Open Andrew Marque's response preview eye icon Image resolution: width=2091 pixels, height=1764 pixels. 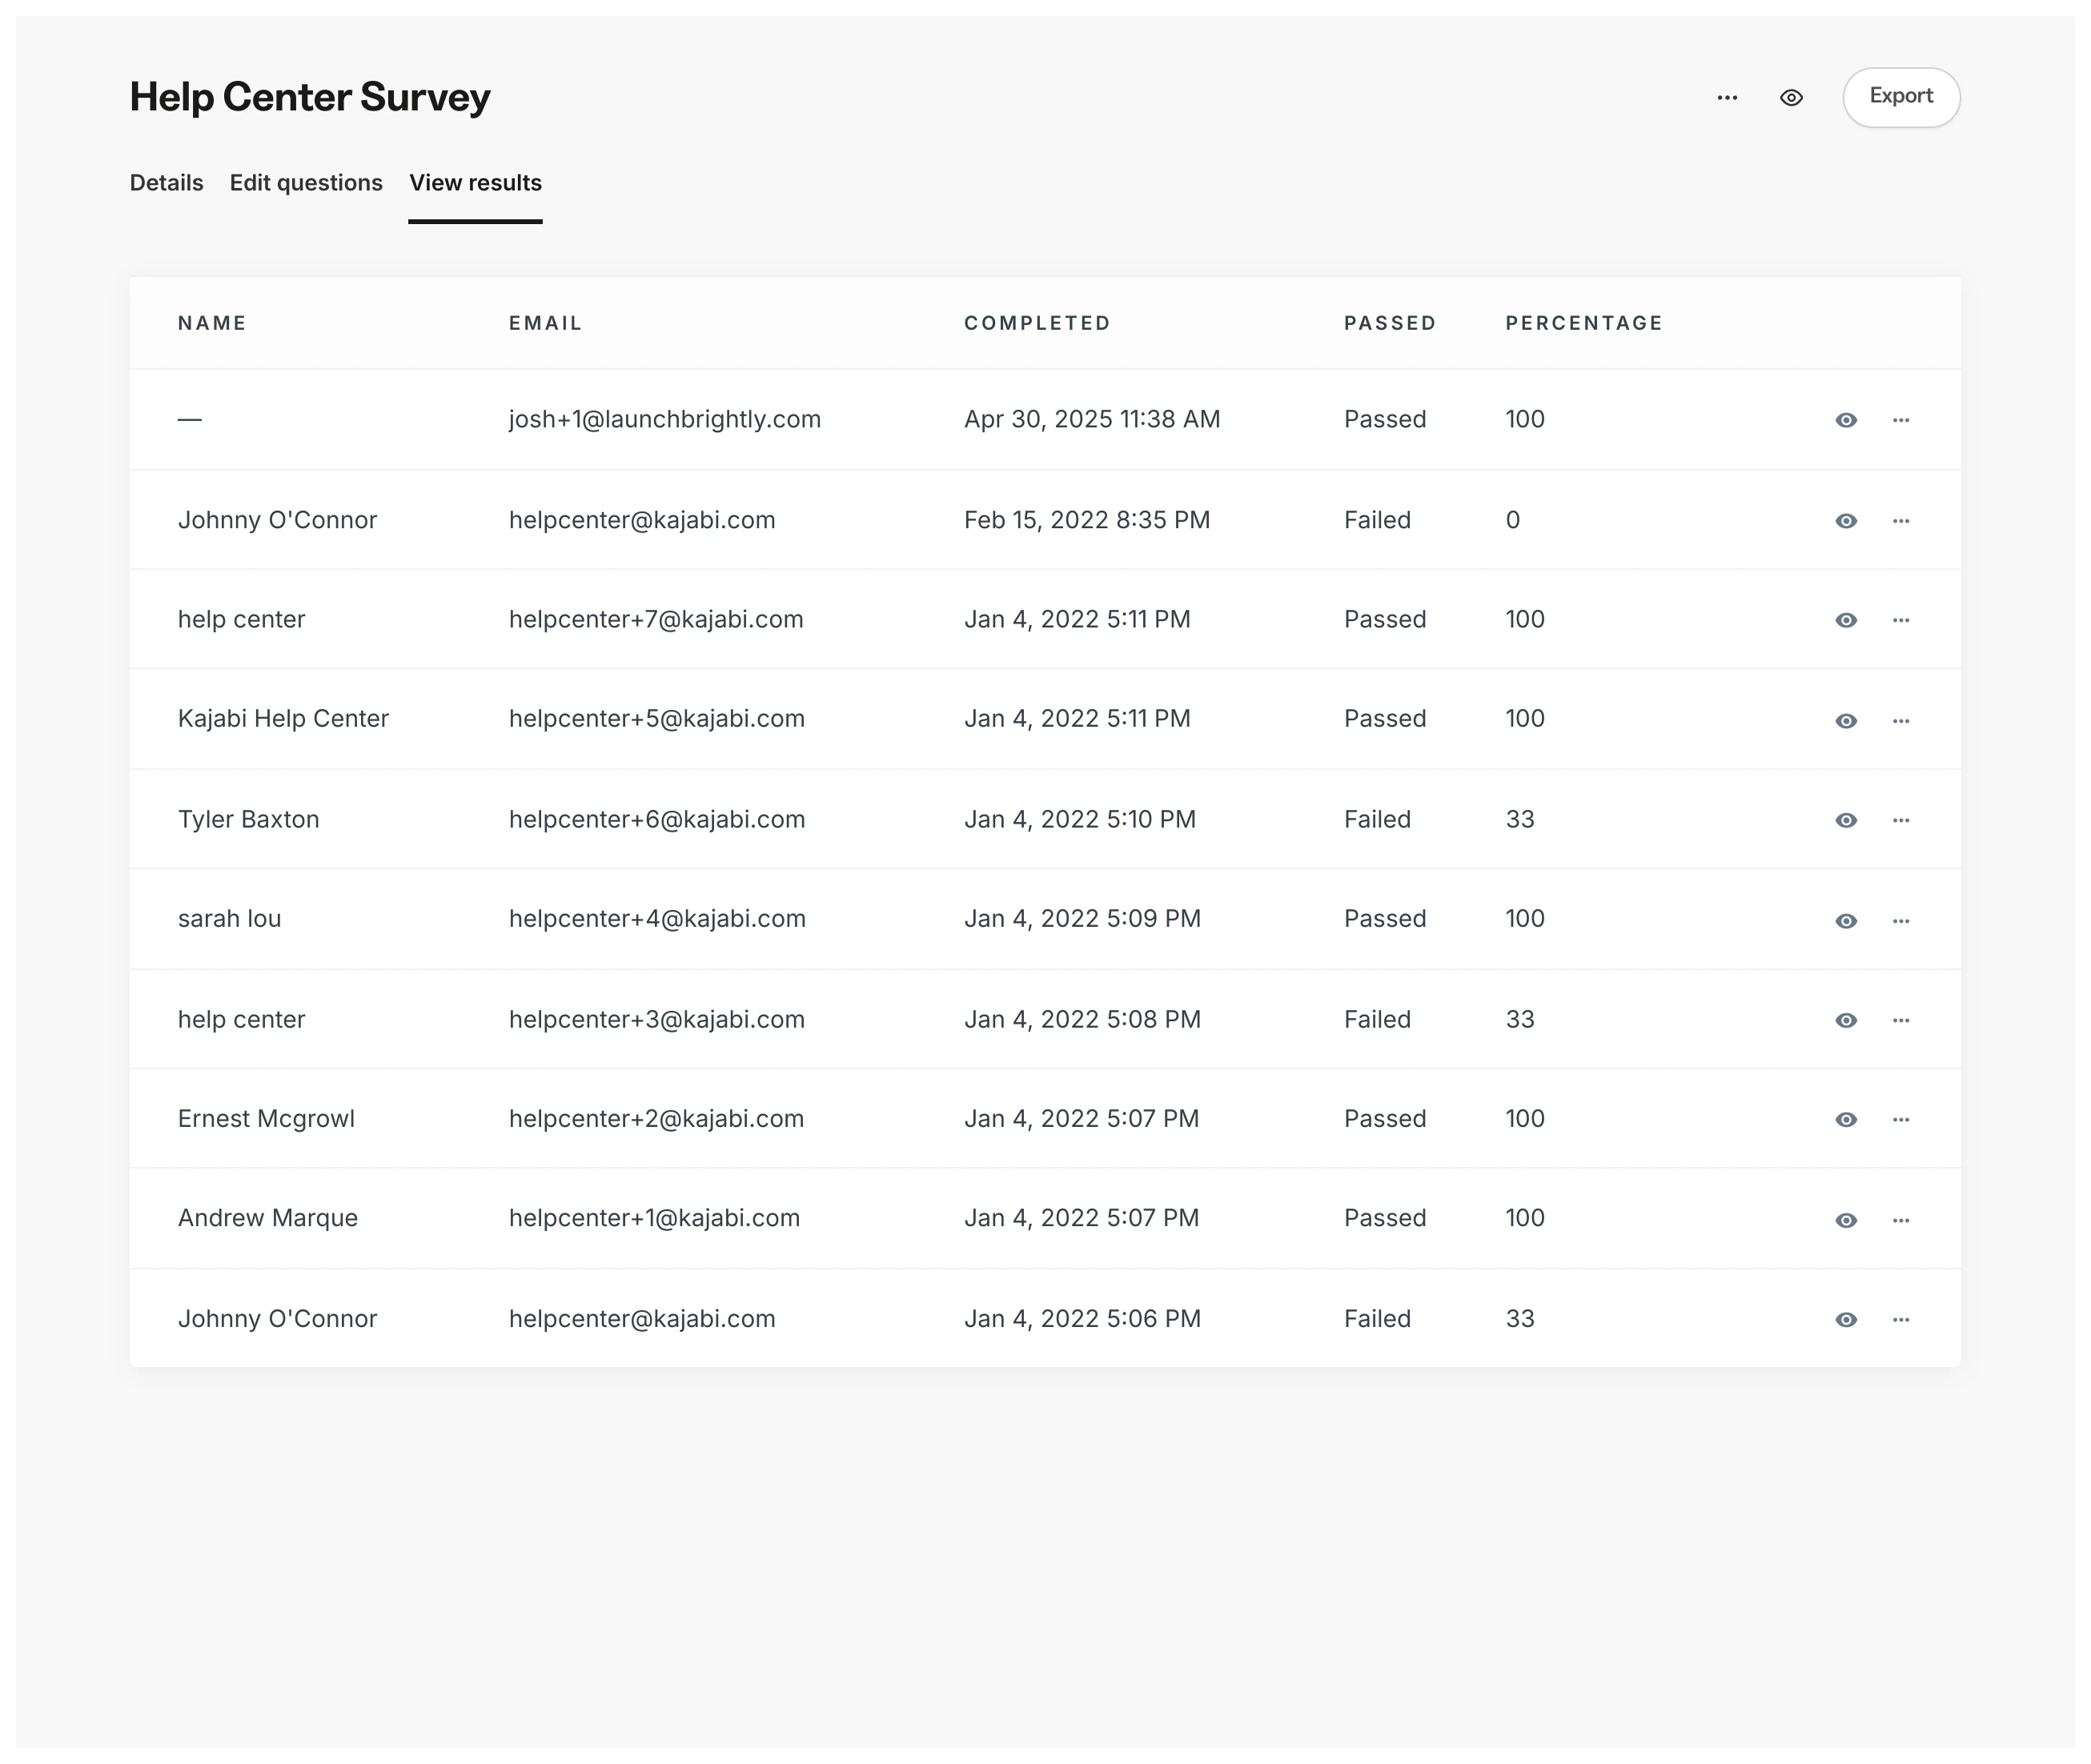tap(1846, 1218)
